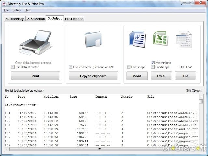The height and width of the screenshot is (156, 208).
Task: Select the 3. Output tab
Action: [55, 18]
